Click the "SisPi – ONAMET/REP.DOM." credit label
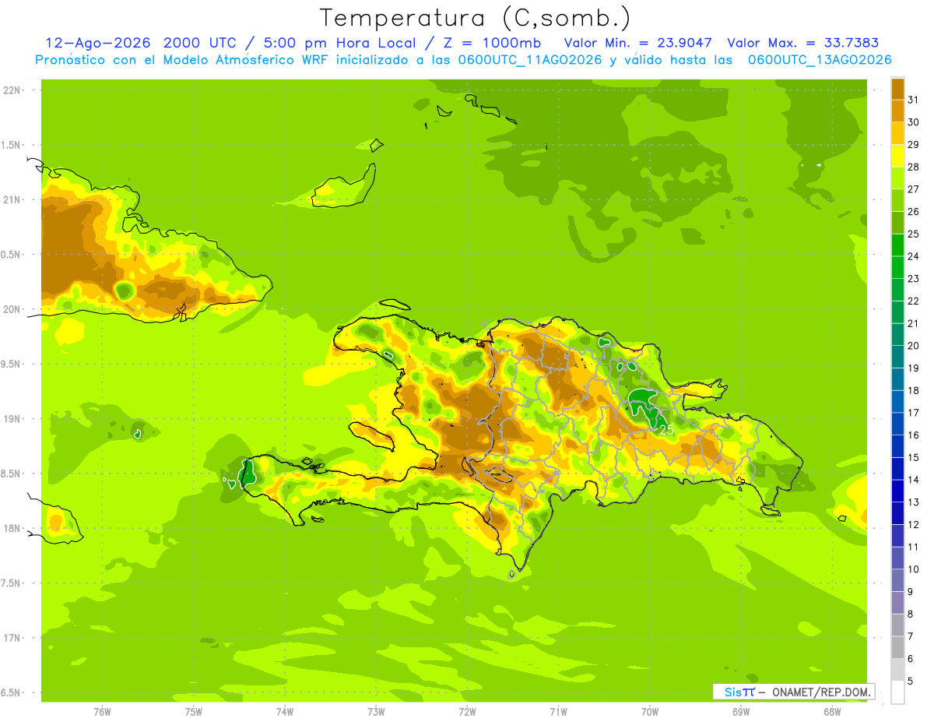This screenshot has width=934, height=722. (x=794, y=692)
